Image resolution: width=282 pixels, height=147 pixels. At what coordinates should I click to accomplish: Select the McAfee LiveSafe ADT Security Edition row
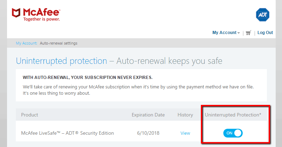click(x=67, y=133)
